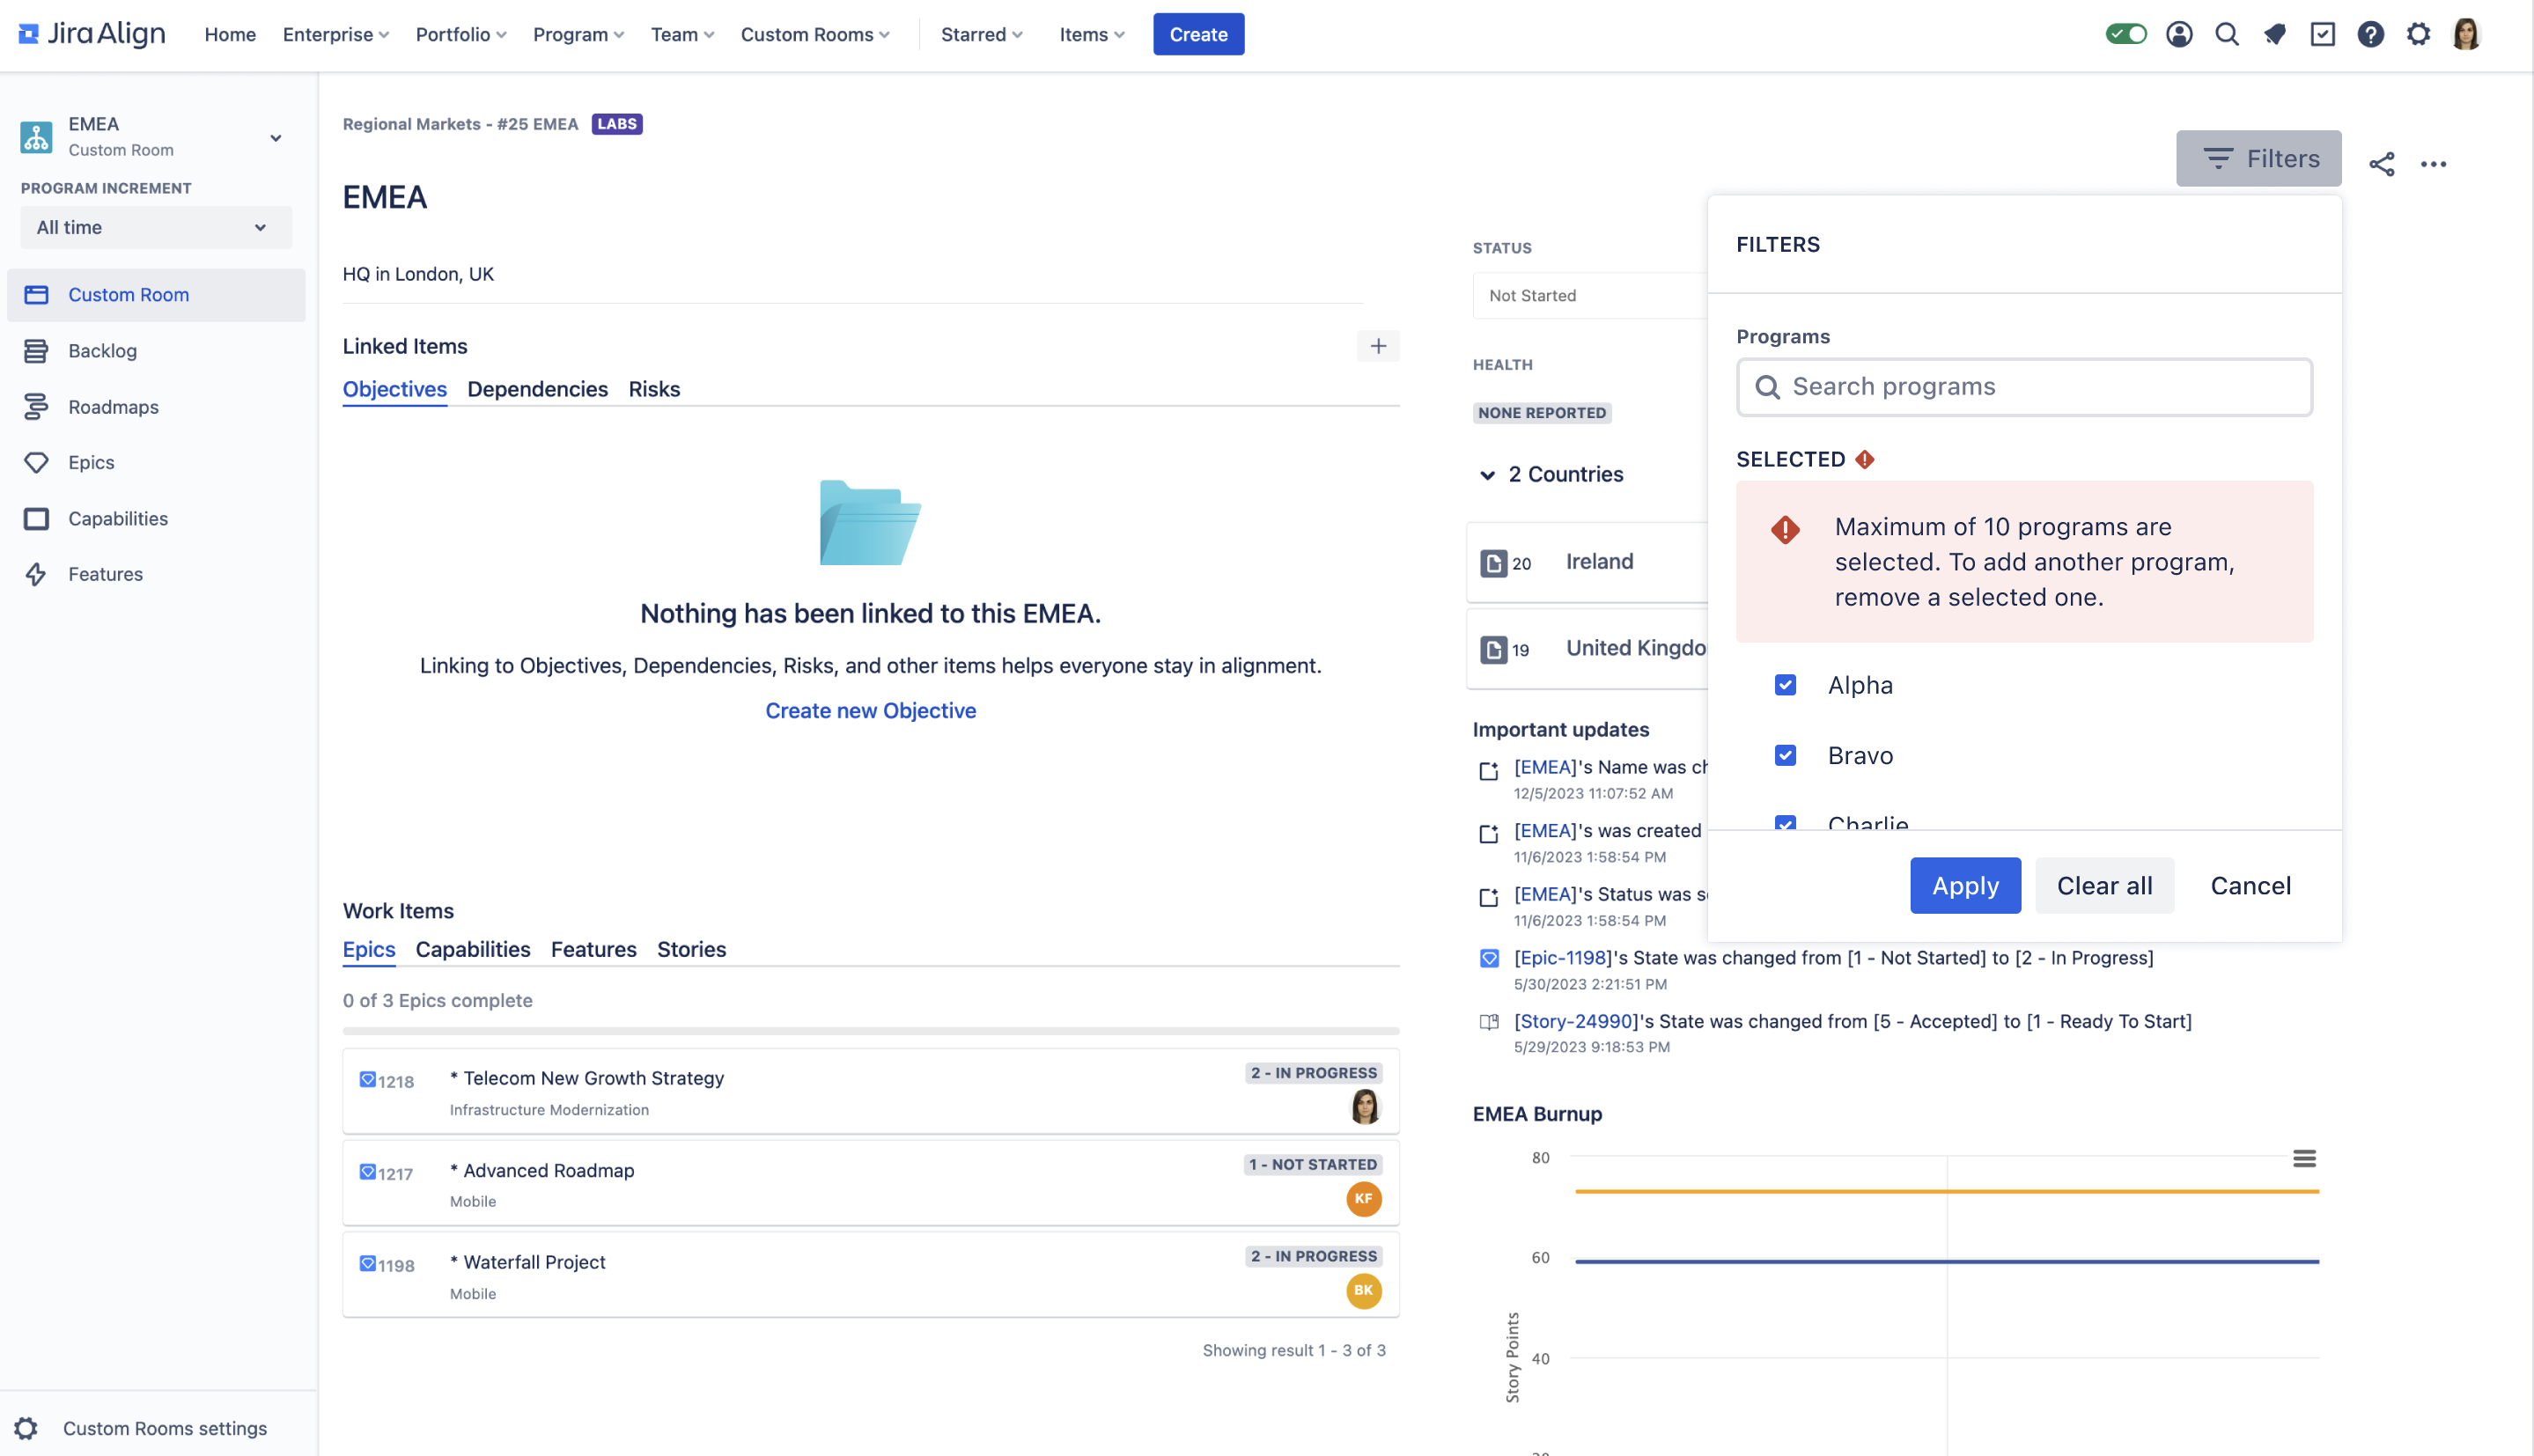
Task: Click the Jira Align logo
Action: (x=92, y=34)
